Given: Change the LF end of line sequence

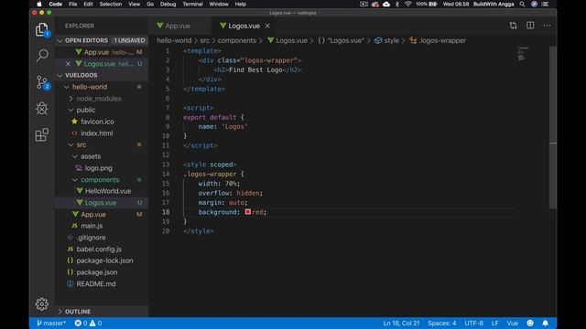Looking at the screenshot, I should pos(494,323).
